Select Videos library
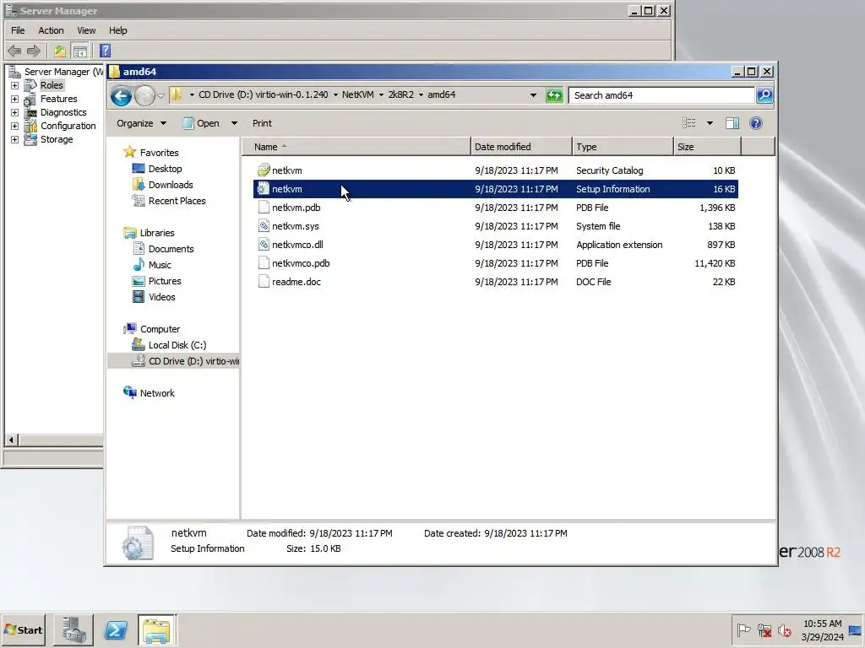Screen dimensions: 865x648 (154, 297)
